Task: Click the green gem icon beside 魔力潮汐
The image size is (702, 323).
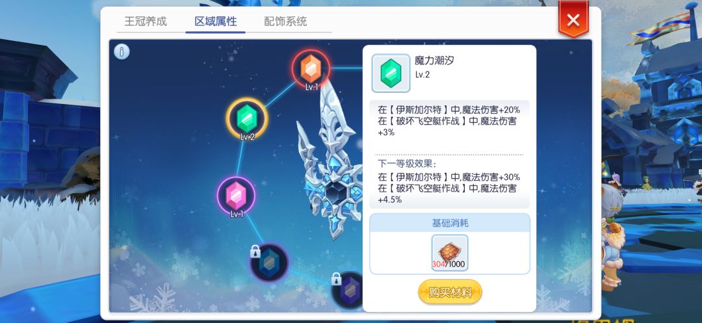Action: 391,73
